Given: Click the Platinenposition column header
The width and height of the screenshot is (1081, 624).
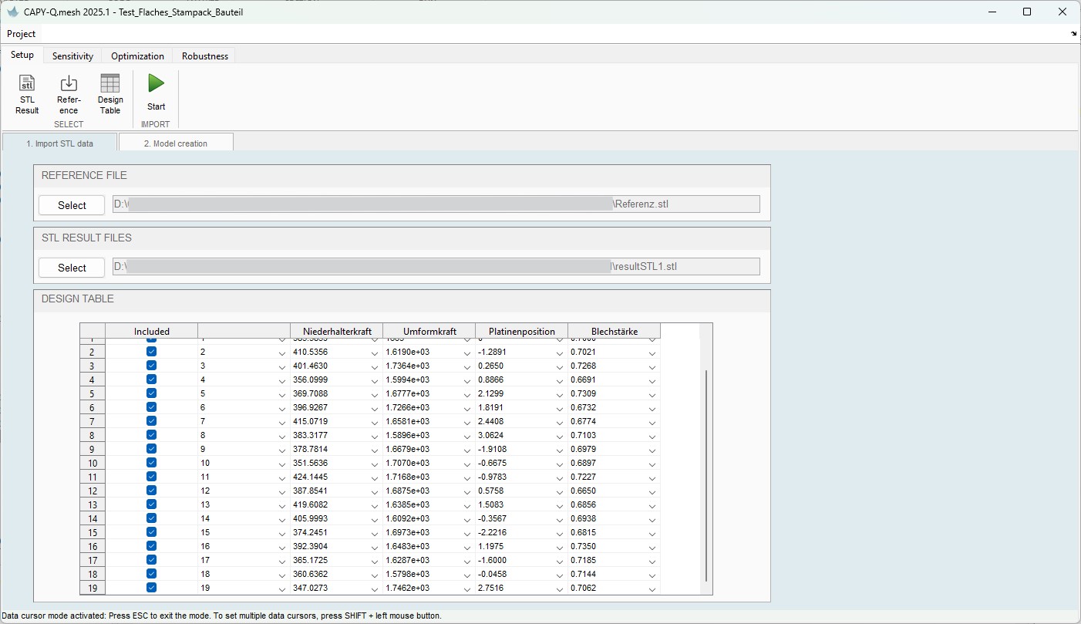Looking at the screenshot, I should click(521, 331).
